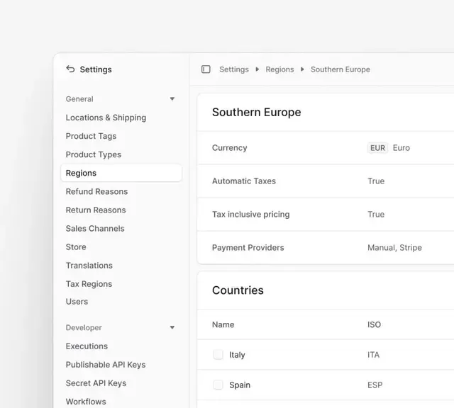Click True value for Tax inclusive pricing
454x408 pixels.
[x=376, y=214]
